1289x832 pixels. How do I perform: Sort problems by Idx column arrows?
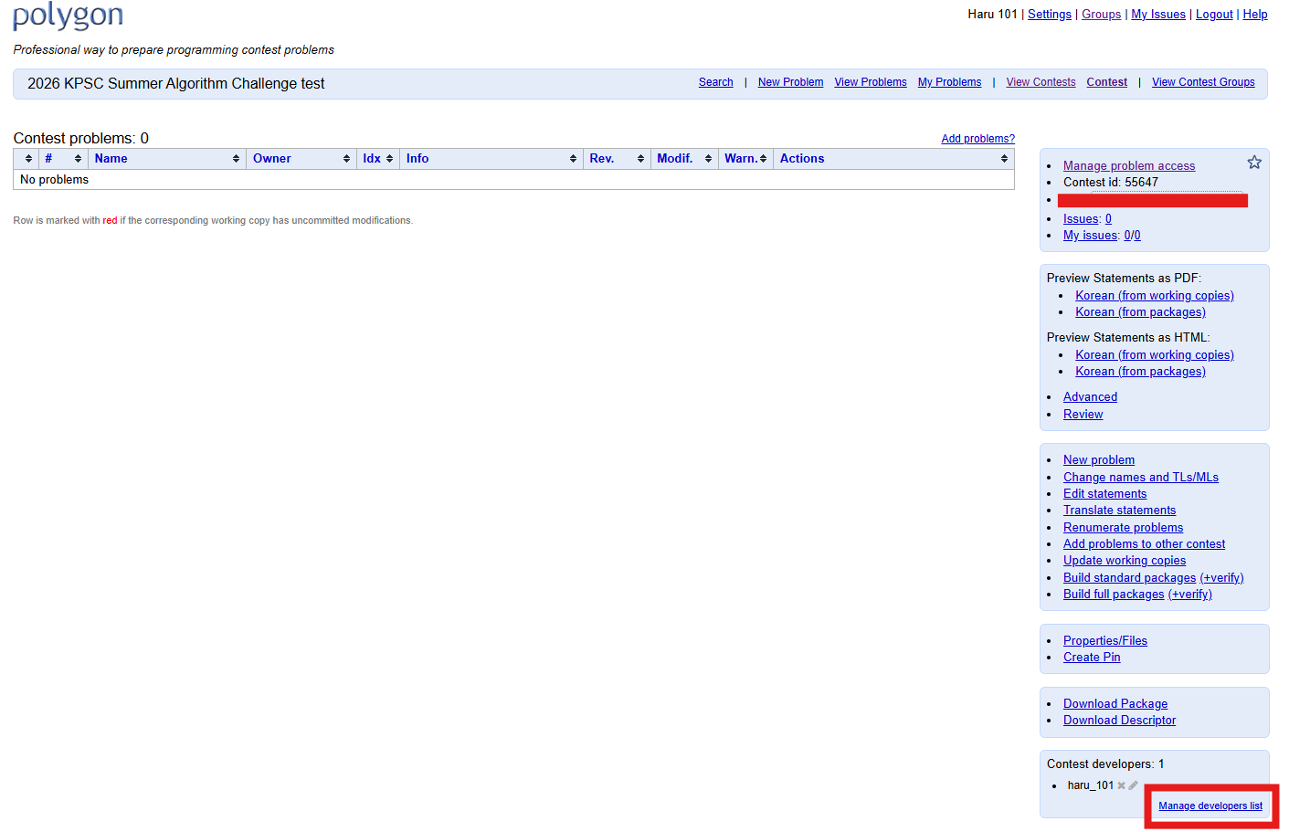pyautogui.click(x=389, y=159)
